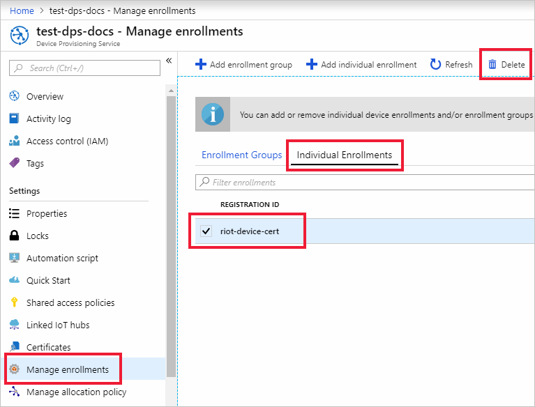535x407 pixels.
Task: Select Manage enrollments in sidebar
Action: (68, 369)
